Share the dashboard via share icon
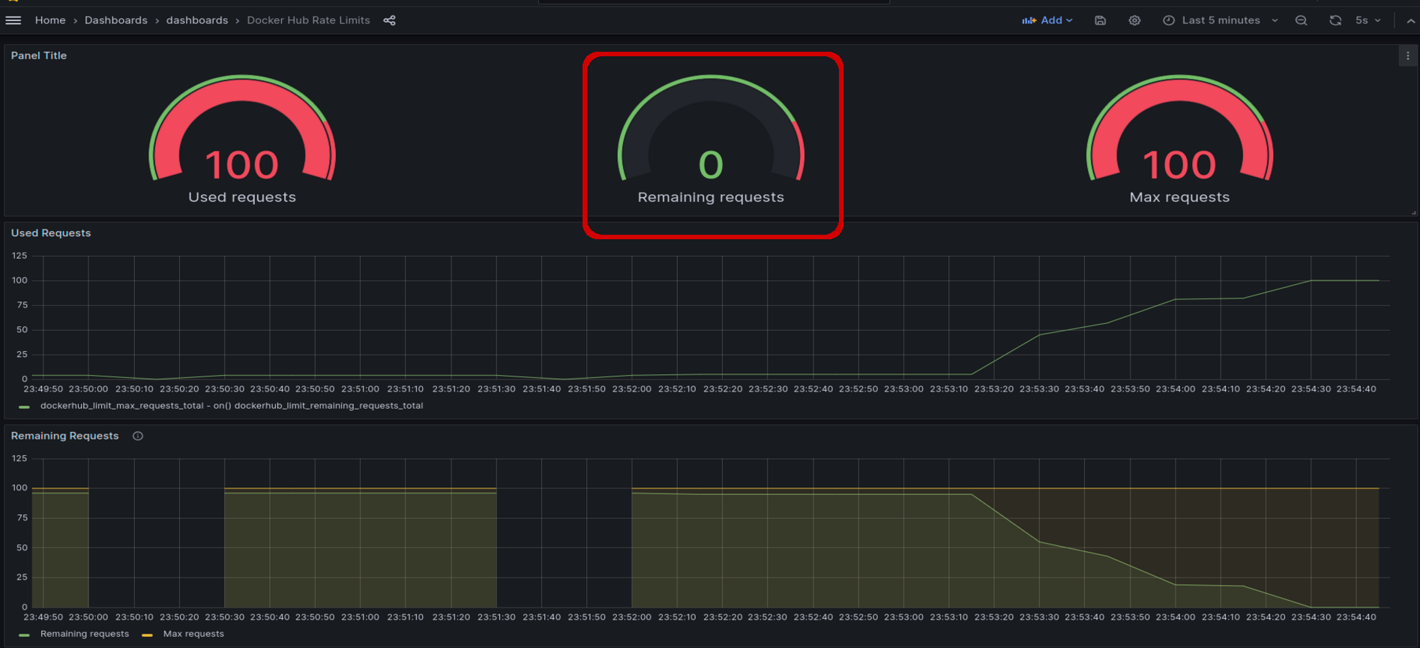Viewport: 1420px width, 648px height. (390, 20)
